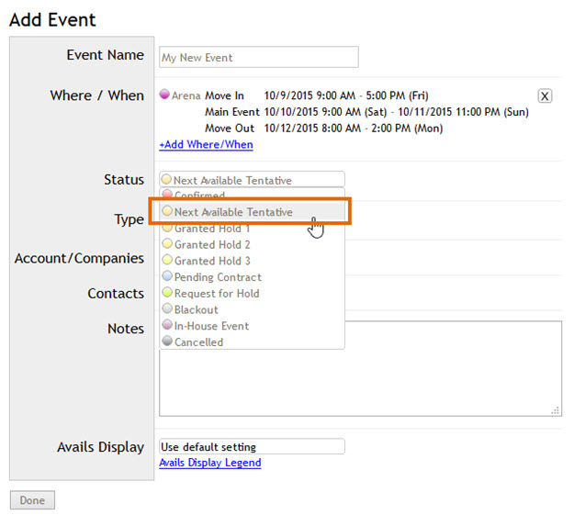This screenshot has width=574, height=515.
Task: Click the Notes resize grip corner
Action: [x=557, y=411]
